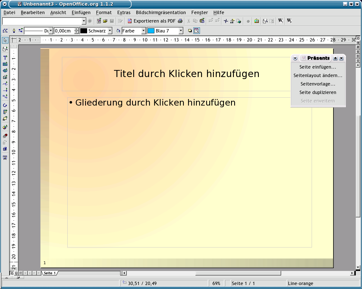Screen dimensions: 362x289
Task: Click Seite einfügen... in the Präsentation panel
Action: (318, 67)
